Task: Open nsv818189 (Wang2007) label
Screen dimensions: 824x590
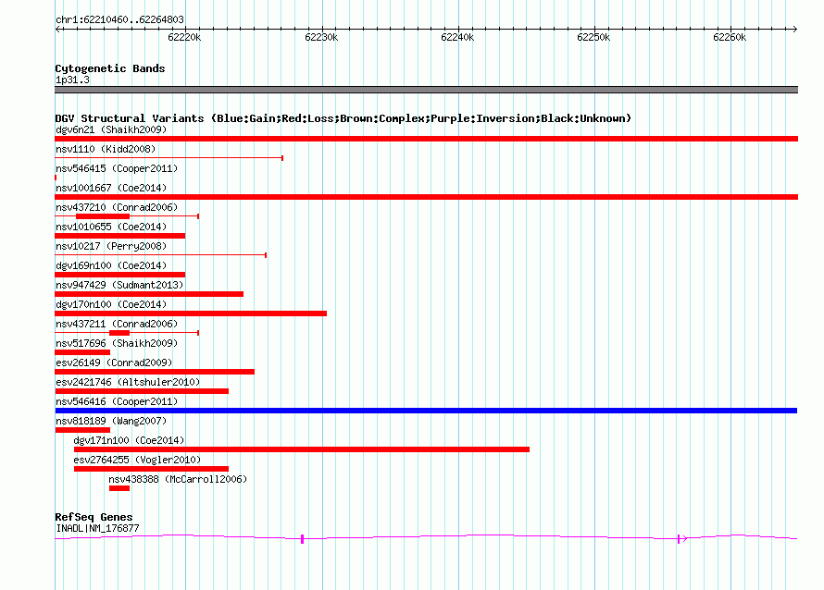Action: (x=111, y=421)
